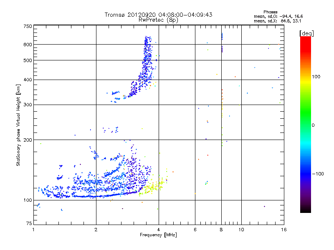The width and height of the screenshot is (334, 250).
Task: Click the plot title "Tromsø 20120920 04:08:00-04:09:43"
Action: [158, 15]
